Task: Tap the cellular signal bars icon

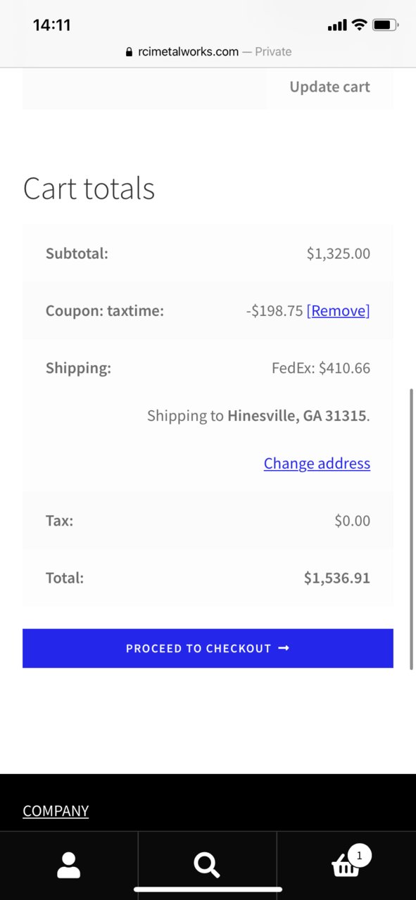Action: (x=337, y=26)
